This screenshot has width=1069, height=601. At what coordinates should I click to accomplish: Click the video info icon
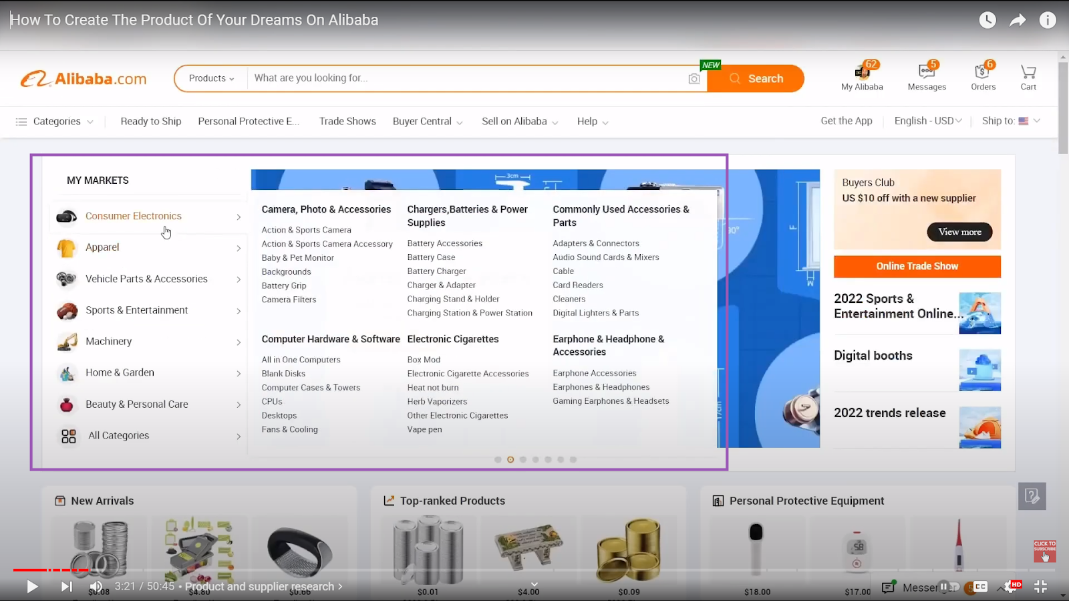[1048, 20]
